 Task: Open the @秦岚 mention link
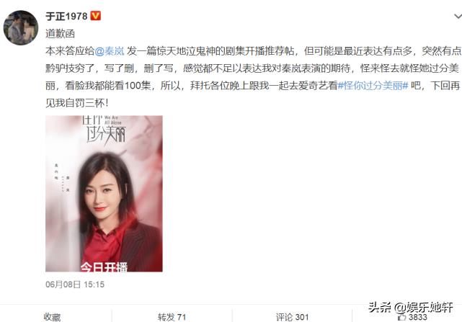click(110, 51)
